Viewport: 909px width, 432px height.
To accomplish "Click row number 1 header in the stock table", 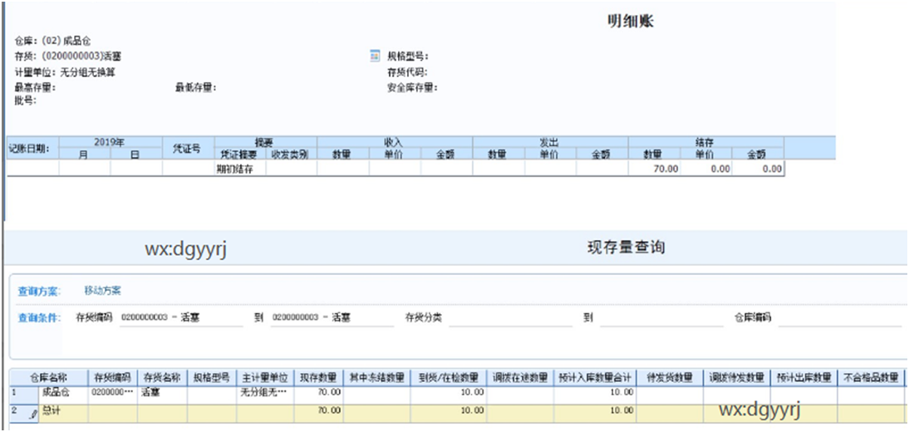I will pos(24,395).
